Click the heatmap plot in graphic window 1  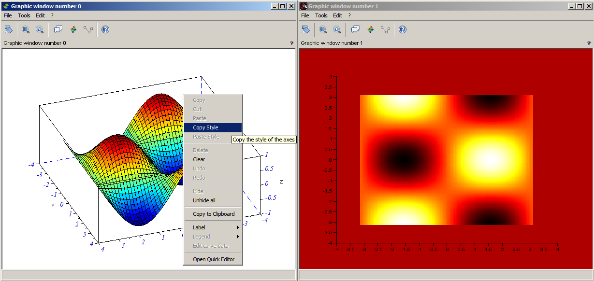446,159
